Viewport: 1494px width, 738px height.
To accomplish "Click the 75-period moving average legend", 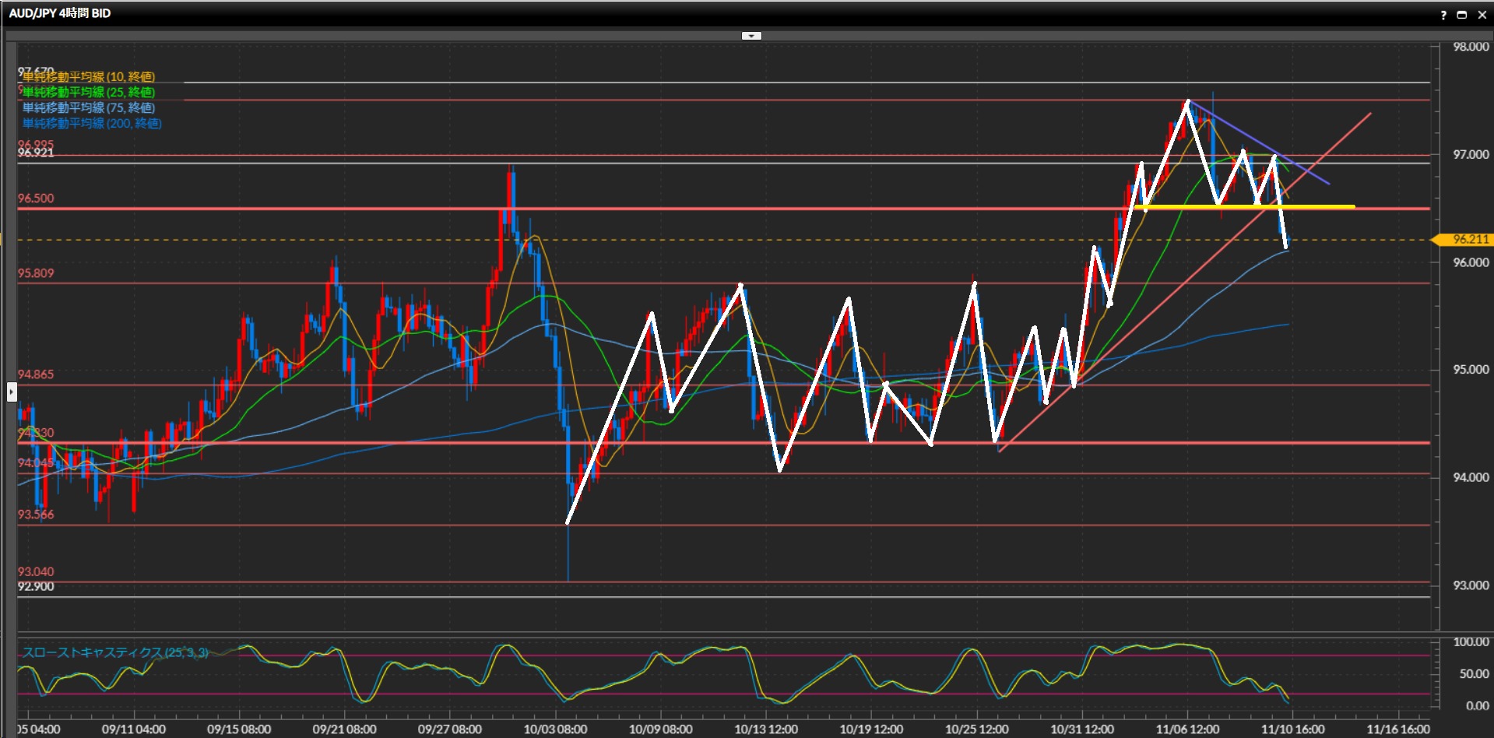I will click(x=89, y=107).
